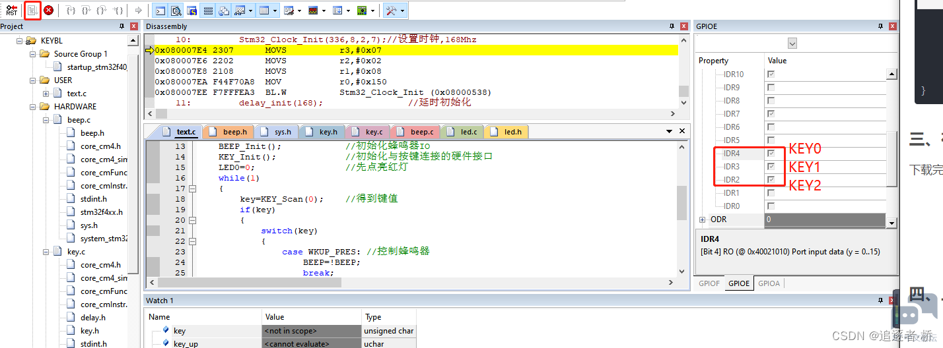The image size is (943, 348).
Task: Toggle the Command Window icon
Action: tap(160, 11)
